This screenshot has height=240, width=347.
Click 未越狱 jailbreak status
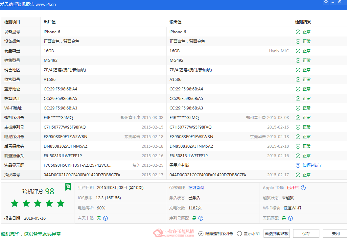[288, 198]
